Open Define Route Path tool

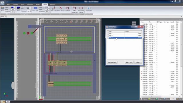click(x=75, y=10)
